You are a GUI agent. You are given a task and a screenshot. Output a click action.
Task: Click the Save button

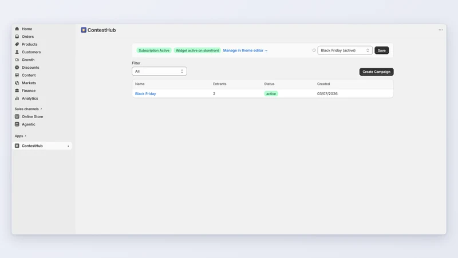tap(381, 50)
